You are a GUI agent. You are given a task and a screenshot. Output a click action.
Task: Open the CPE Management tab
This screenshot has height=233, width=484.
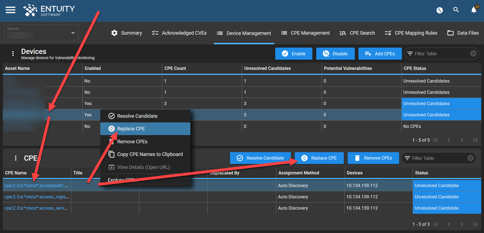pos(305,33)
